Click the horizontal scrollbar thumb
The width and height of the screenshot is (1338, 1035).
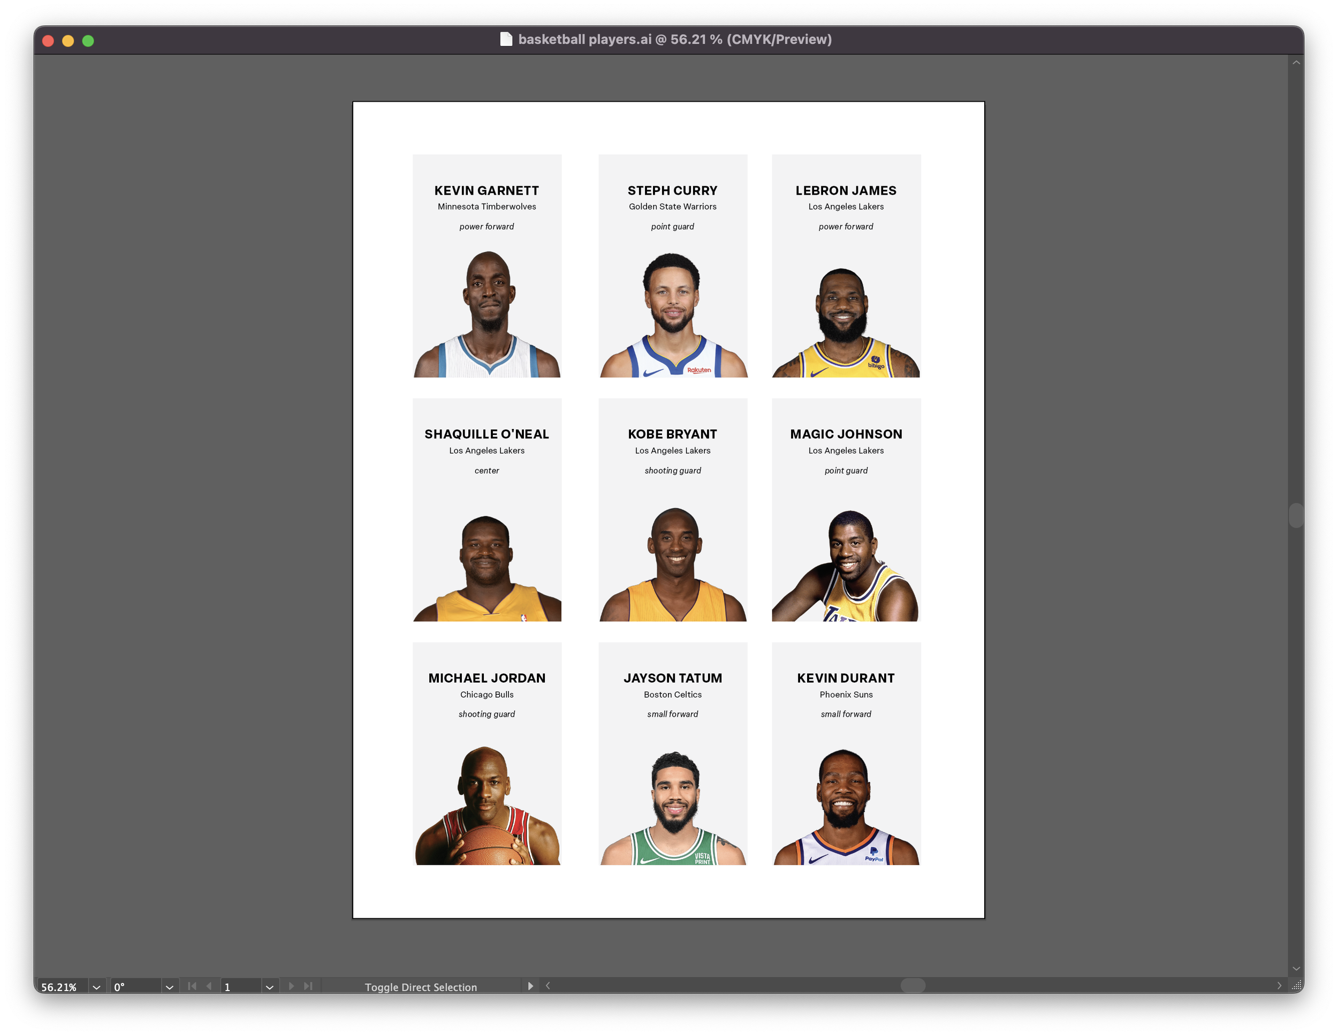913,985
